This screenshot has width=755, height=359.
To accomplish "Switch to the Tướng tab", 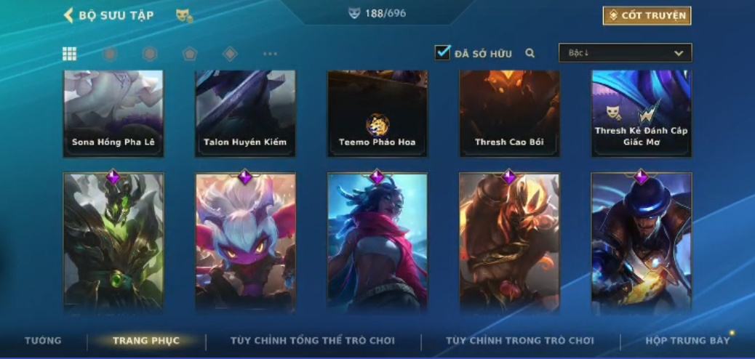I will [44, 341].
